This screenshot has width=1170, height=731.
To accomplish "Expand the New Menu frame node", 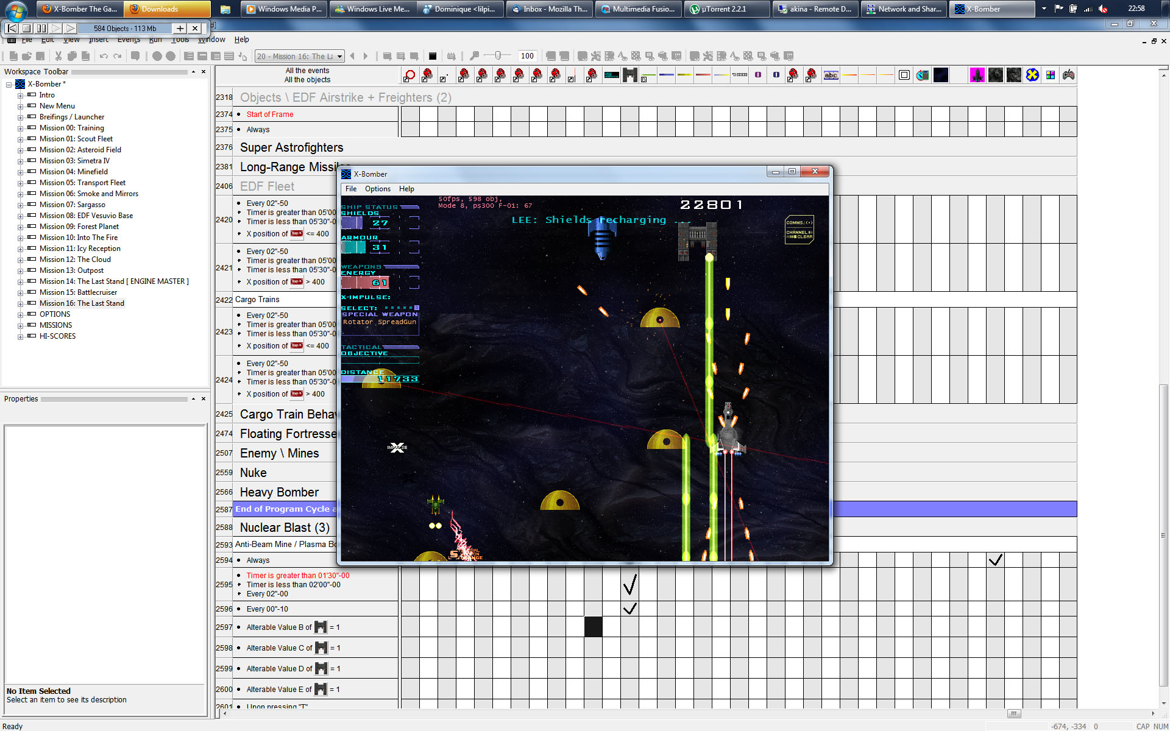I will click(x=20, y=107).
